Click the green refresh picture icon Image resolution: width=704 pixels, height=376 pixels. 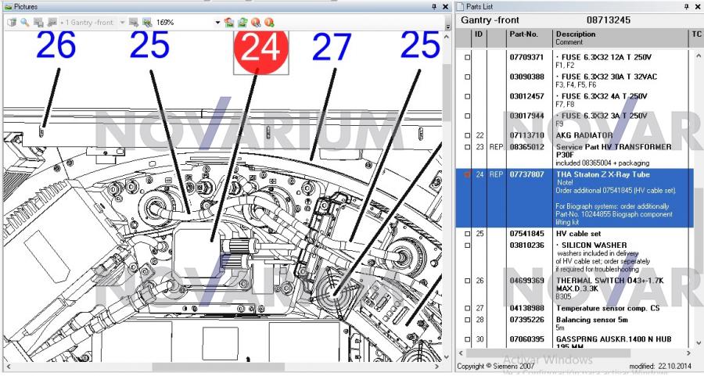point(242,23)
